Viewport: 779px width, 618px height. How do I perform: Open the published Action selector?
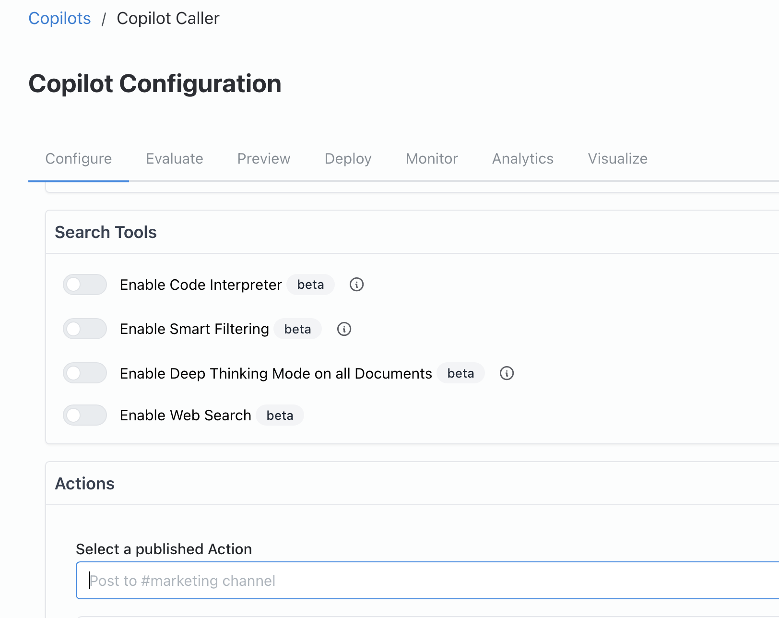coord(422,580)
